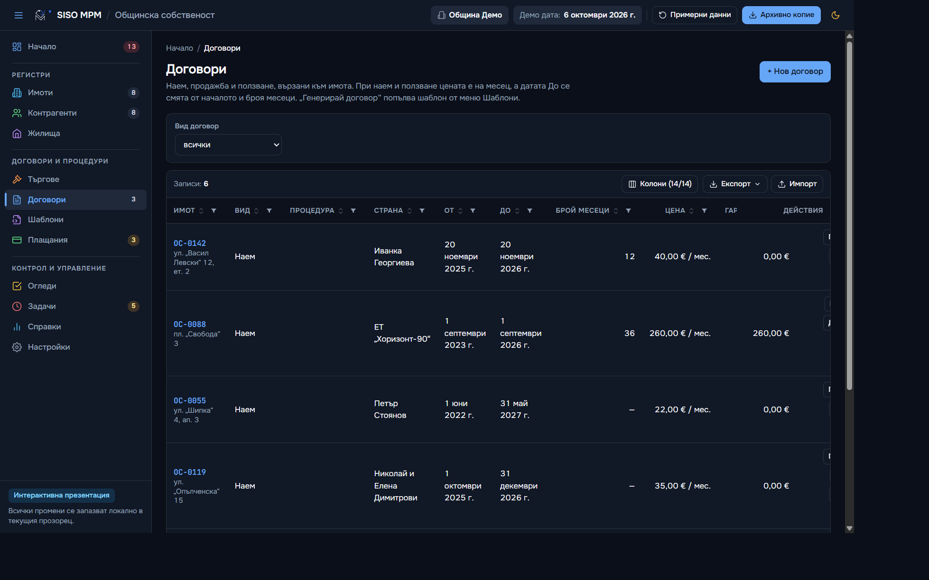929x580 pixels.
Task: Open the Вид договор dropdown
Action: [x=228, y=145]
